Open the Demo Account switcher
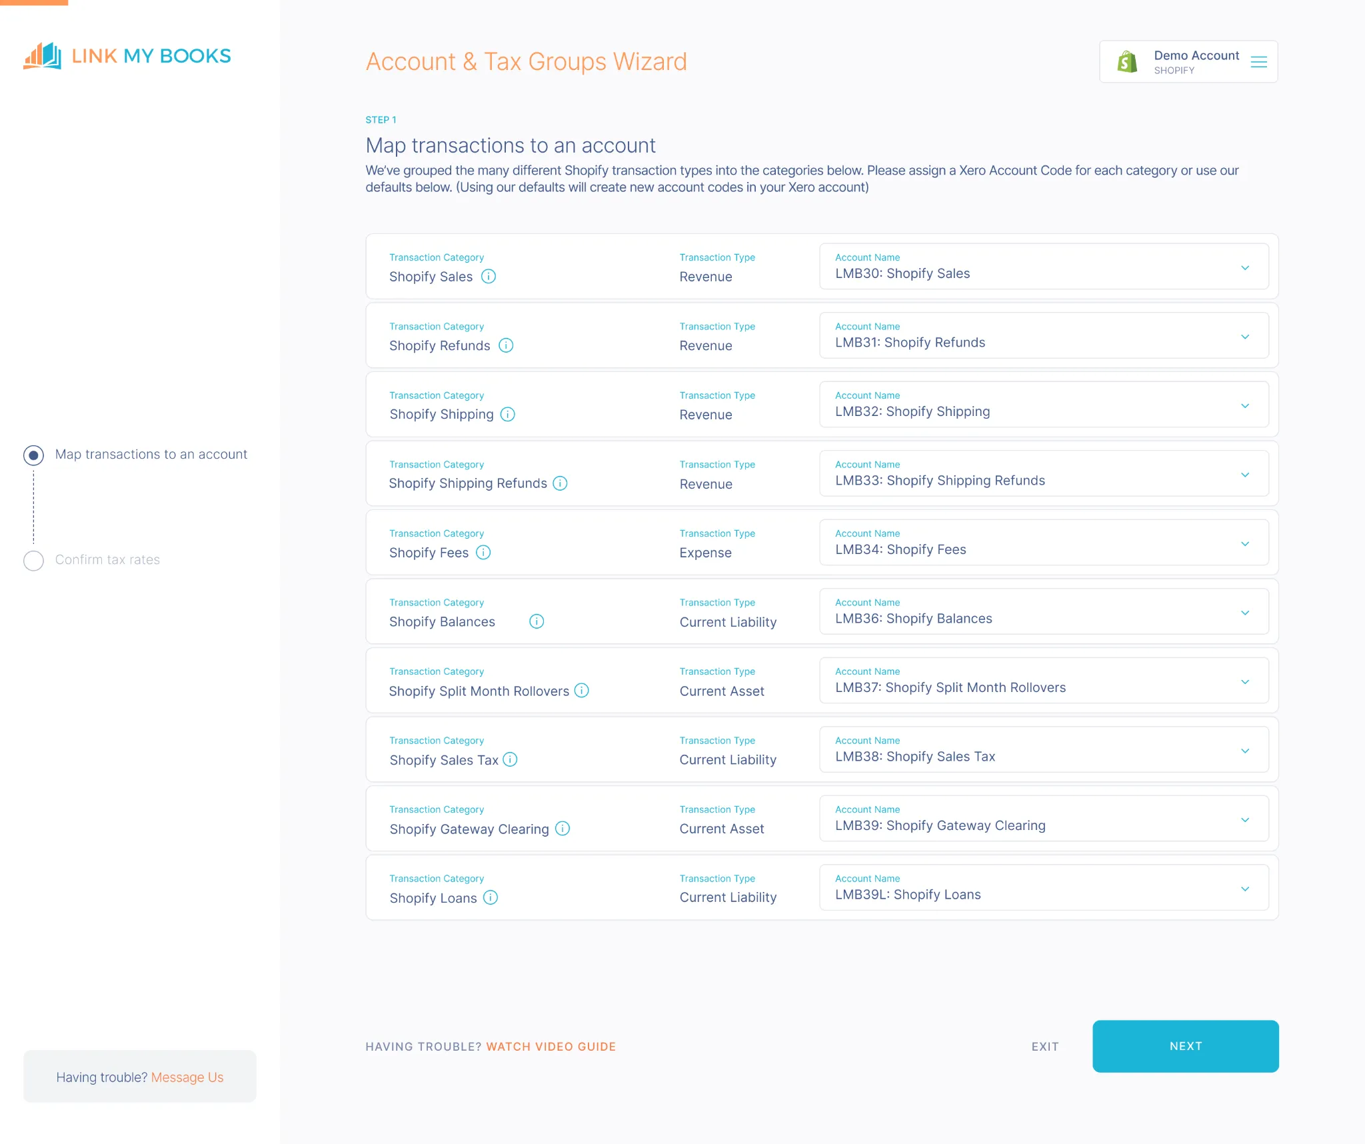Viewport: 1365px width, 1144px height. coord(1188,62)
